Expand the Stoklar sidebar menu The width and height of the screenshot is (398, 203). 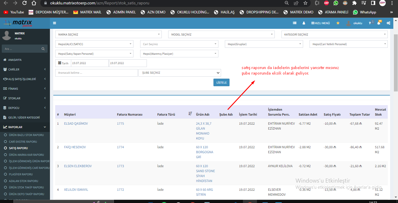click(25, 98)
